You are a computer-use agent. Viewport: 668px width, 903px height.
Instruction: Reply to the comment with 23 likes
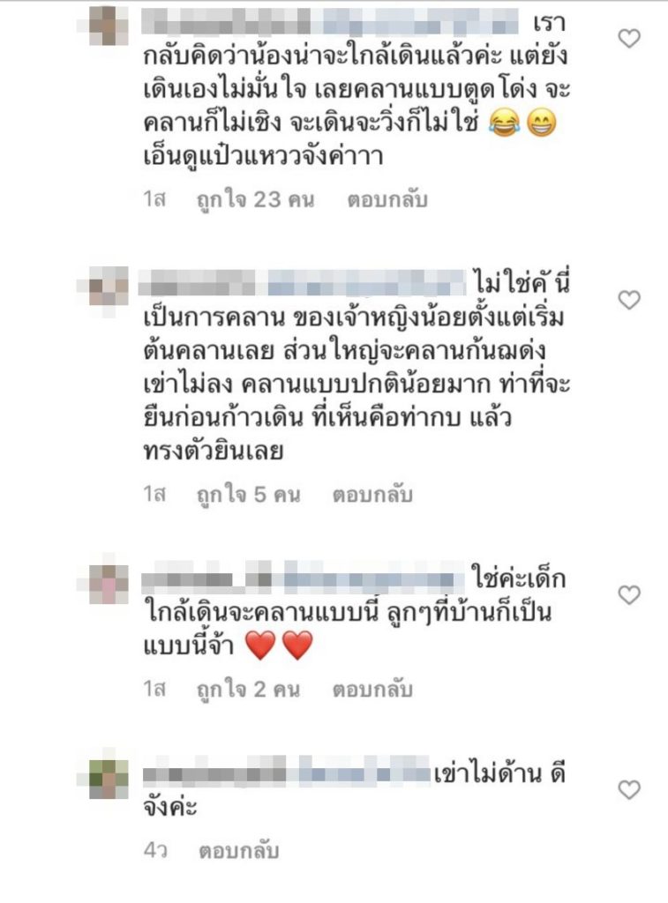point(387,200)
